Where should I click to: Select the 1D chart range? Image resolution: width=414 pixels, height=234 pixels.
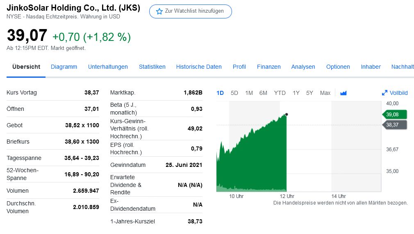[x=220, y=93]
